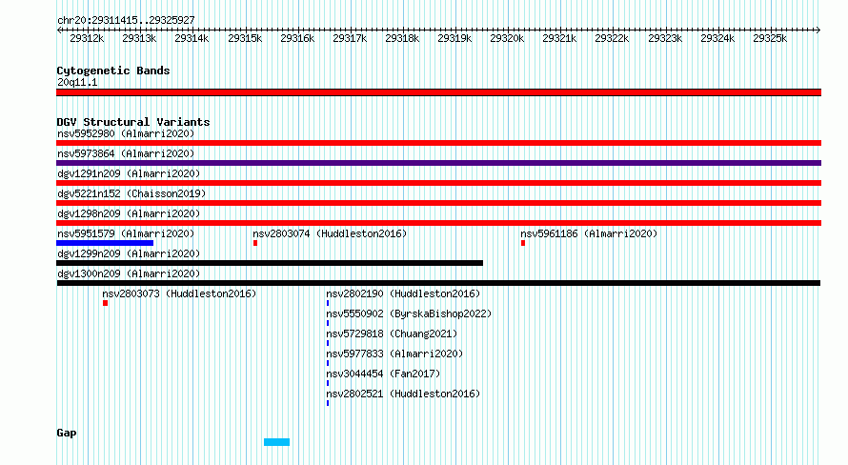This screenshot has height=465, width=848.
Task: Open the nsv5977833 (Almarri2020) label
Action: (x=394, y=354)
